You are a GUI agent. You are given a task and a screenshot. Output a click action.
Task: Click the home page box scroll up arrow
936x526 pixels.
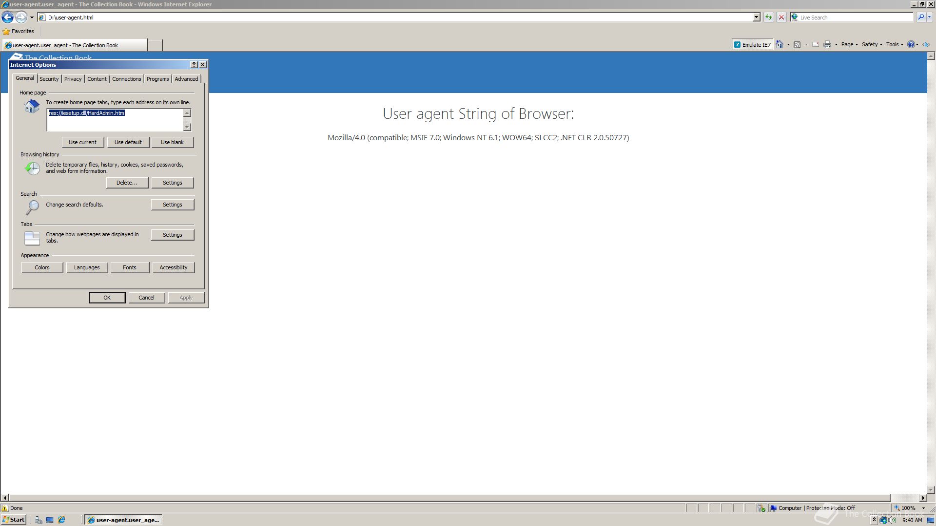pos(187,113)
